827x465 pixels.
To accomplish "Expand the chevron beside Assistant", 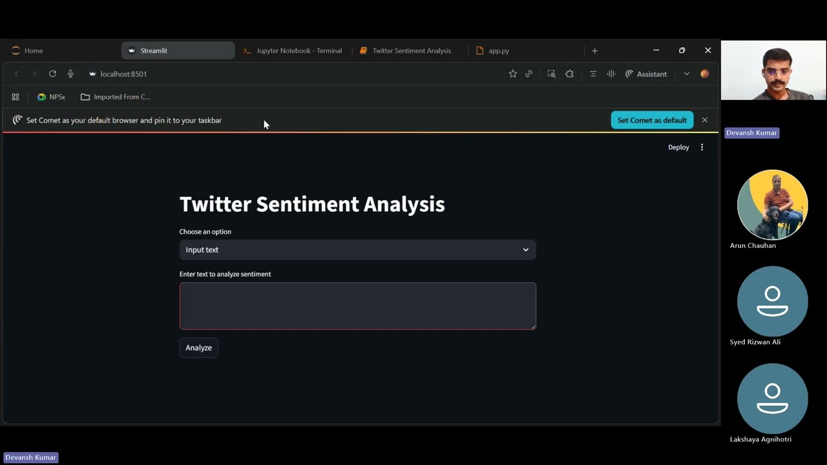I will pyautogui.click(x=687, y=74).
